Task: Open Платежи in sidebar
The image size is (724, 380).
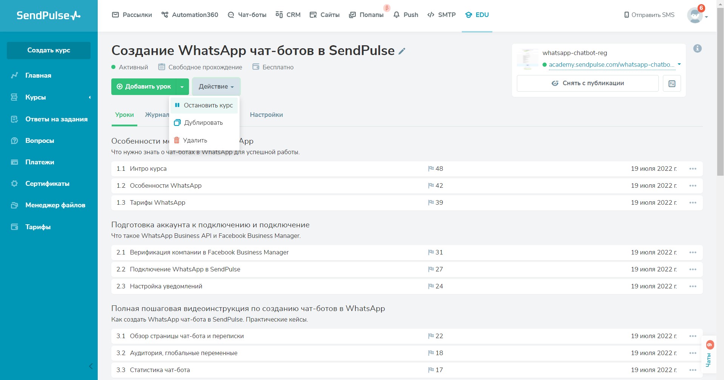Action: (x=40, y=162)
